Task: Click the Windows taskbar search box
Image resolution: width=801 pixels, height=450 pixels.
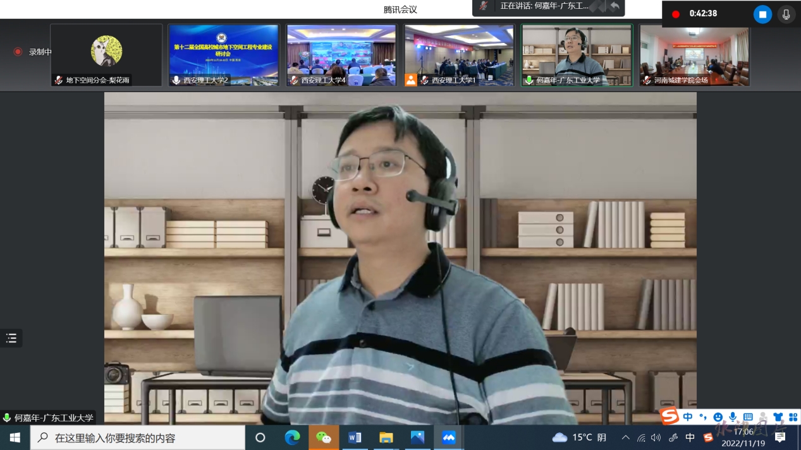Action: (138, 437)
